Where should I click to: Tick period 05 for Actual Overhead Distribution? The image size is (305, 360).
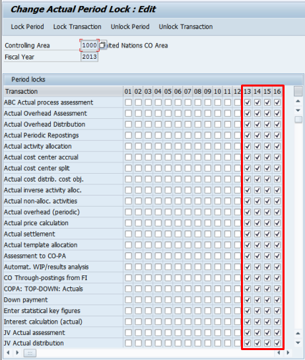pos(168,124)
